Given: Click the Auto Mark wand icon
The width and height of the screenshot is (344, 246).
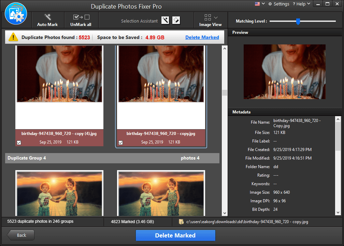Looking at the screenshot, I should pos(48,17).
